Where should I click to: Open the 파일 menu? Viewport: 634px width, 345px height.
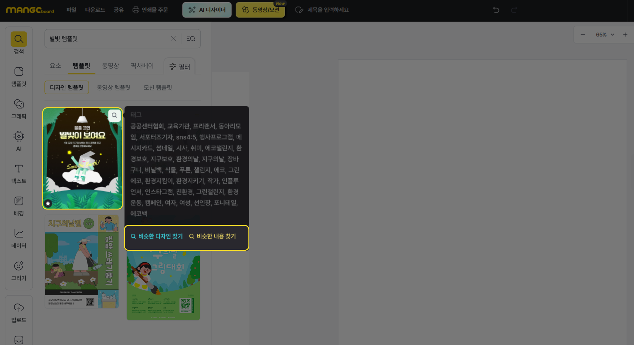tap(71, 10)
